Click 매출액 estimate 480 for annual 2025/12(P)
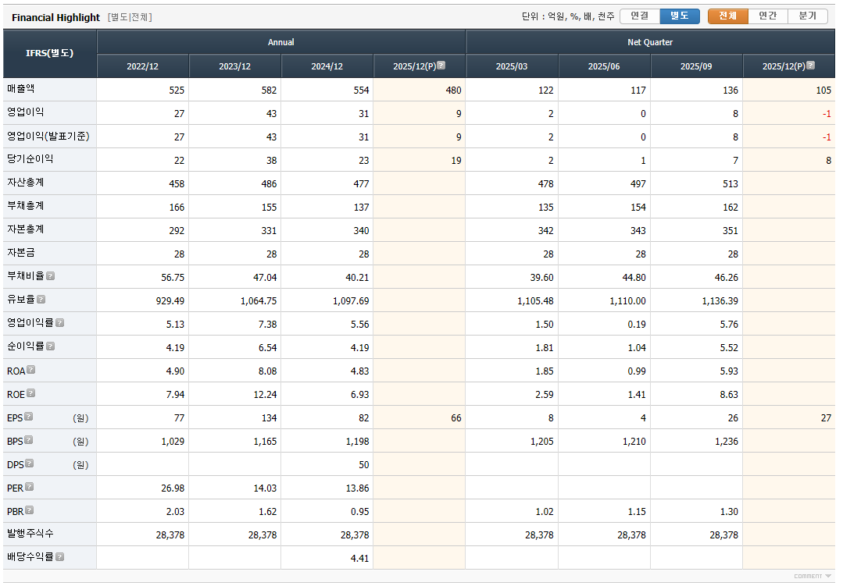 (x=453, y=91)
